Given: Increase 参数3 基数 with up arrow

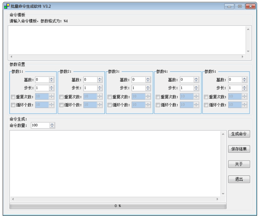Looking at the screenshot, I should [x=148, y=78].
